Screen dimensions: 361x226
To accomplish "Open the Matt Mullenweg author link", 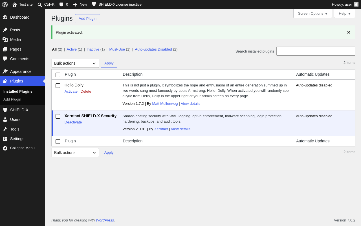I will [165, 103].
